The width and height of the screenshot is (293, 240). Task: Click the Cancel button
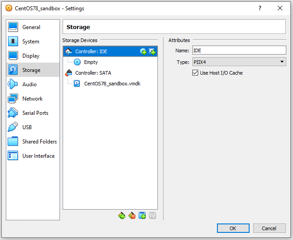(269, 228)
